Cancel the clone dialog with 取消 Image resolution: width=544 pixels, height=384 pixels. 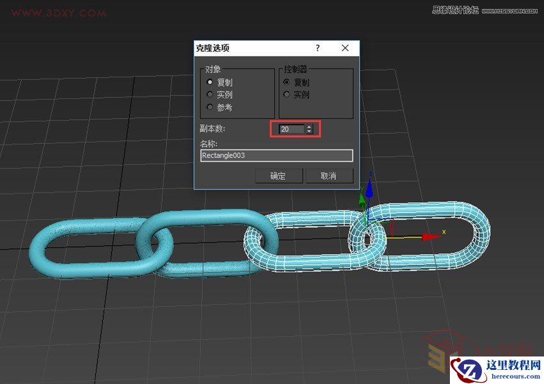point(330,176)
